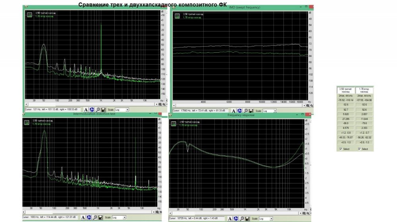The width and height of the screenshot is (397, 222).
Task: Click legend icon in the Intermodulation distortion test graph
Action: click(x=27, y=122)
